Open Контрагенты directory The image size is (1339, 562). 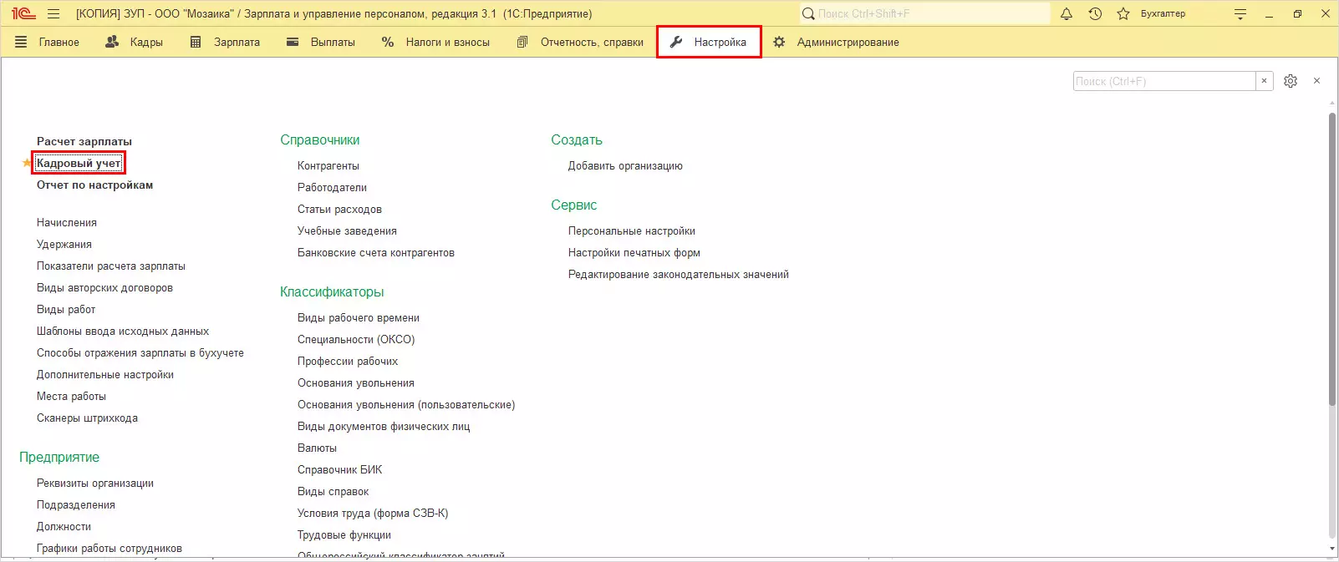(x=328, y=165)
